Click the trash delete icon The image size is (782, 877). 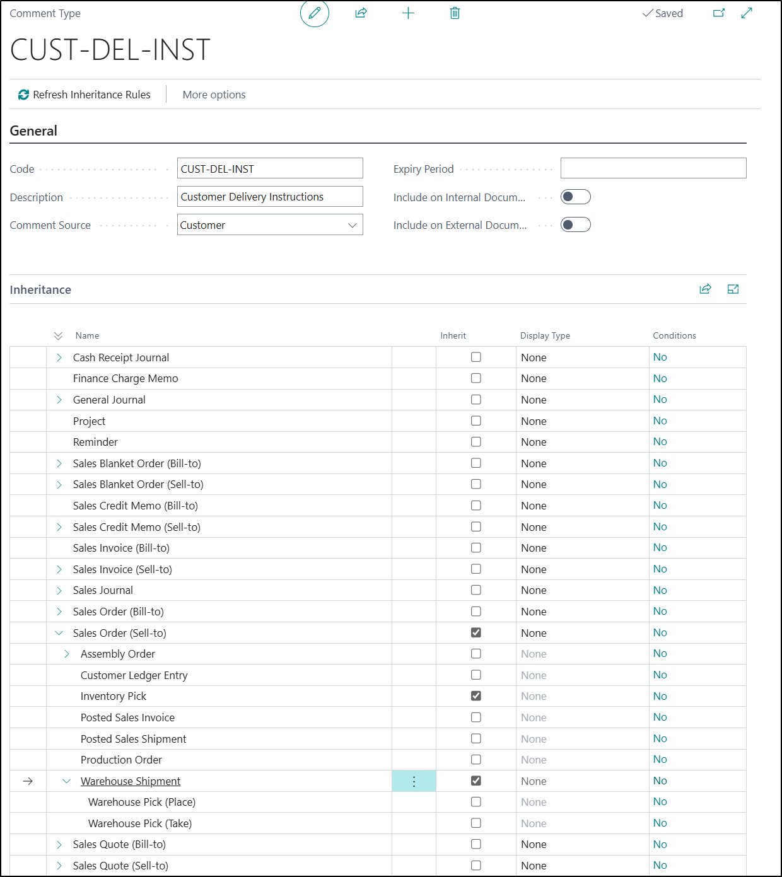pos(455,13)
